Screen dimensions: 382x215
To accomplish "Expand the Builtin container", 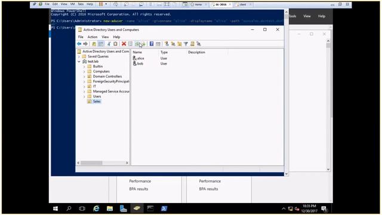I will (84, 66).
